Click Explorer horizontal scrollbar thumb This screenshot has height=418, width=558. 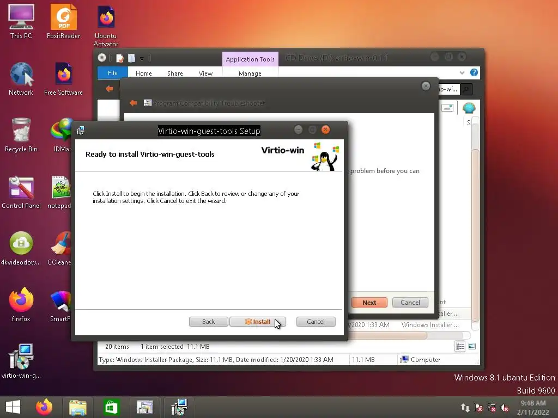tap(387, 335)
